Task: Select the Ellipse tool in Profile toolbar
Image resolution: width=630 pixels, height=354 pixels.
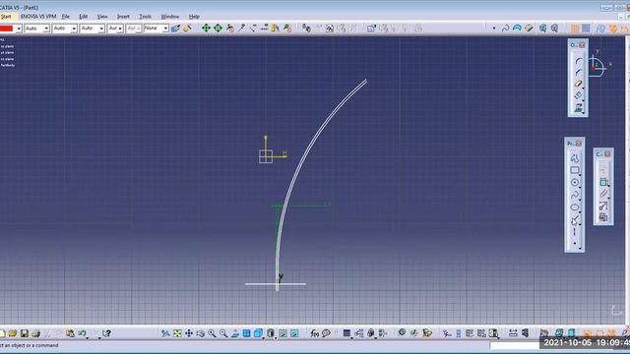Action: [x=575, y=207]
